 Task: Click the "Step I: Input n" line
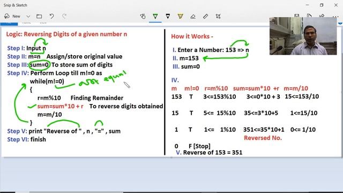click(26, 48)
